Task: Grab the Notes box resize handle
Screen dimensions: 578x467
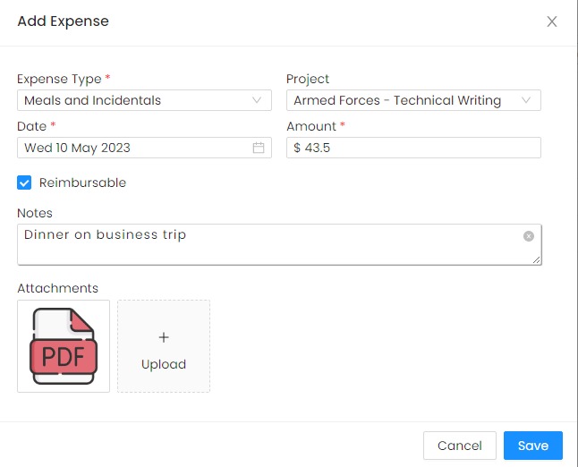Action: click(x=537, y=259)
